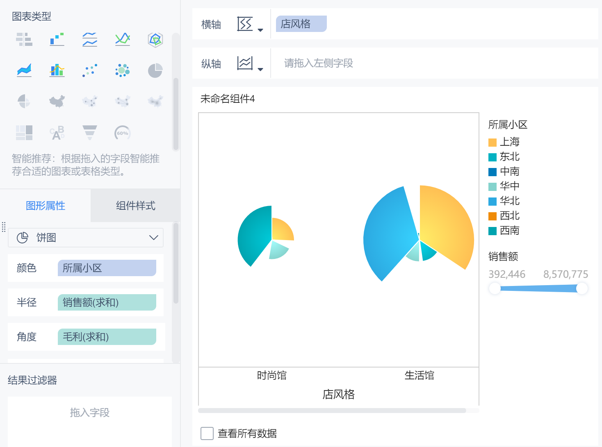Click the 8,570,775 maximum value

click(566, 274)
